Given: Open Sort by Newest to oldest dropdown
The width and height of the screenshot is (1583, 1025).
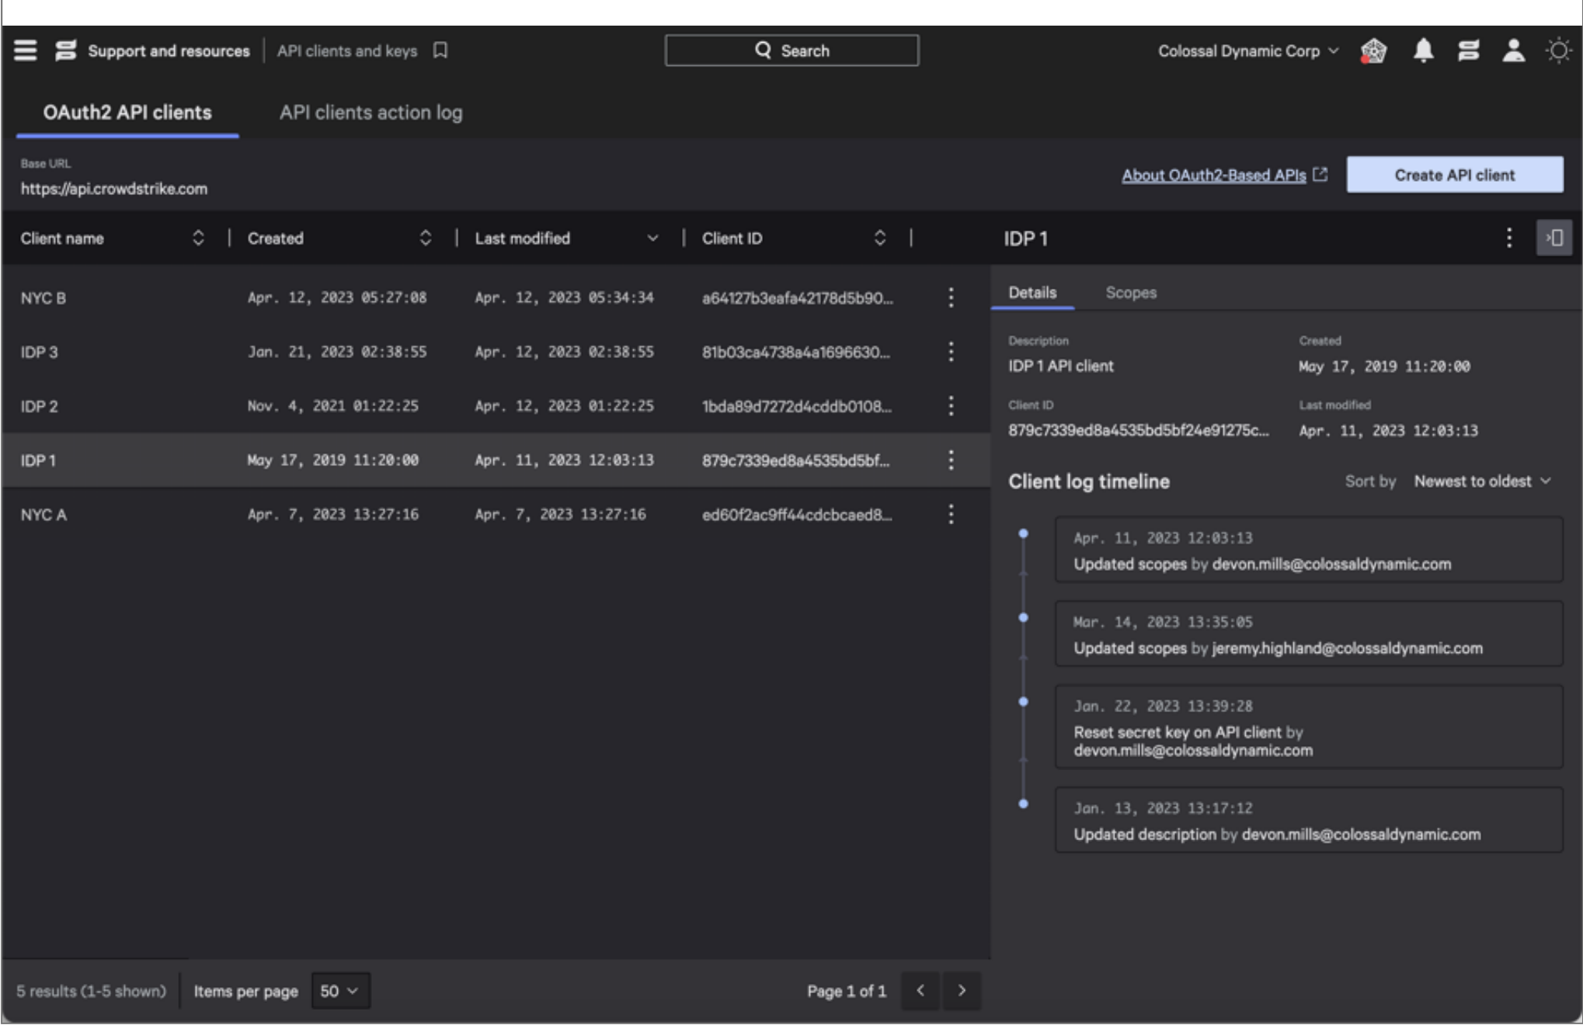Looking at the screenshot, I should pos(1482,481).
